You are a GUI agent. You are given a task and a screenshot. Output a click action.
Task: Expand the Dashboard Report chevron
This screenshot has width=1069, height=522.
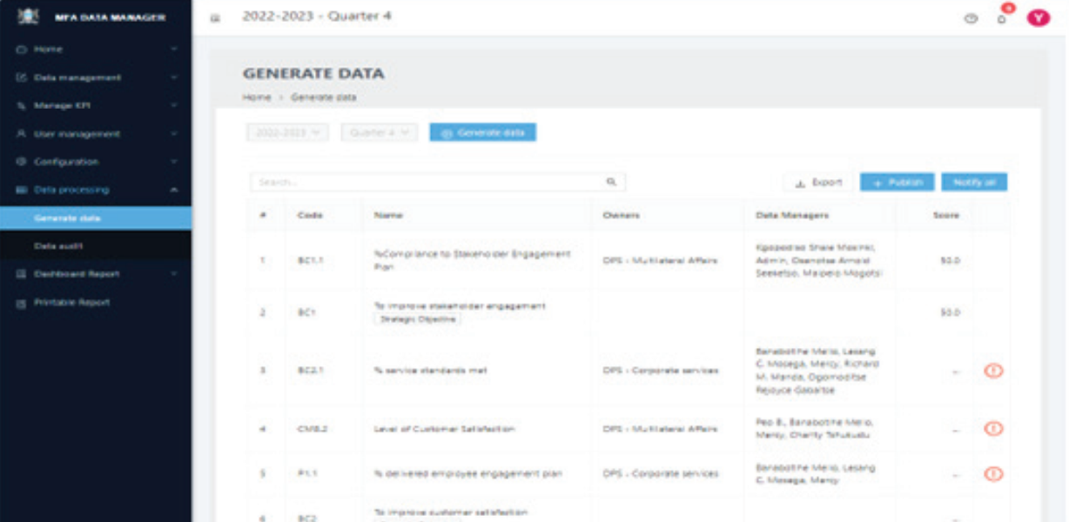pos(174,274)
